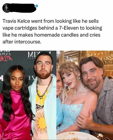Click the pearl earring in right photo
This screenshot has height=140, width=113.
point(80,78)
